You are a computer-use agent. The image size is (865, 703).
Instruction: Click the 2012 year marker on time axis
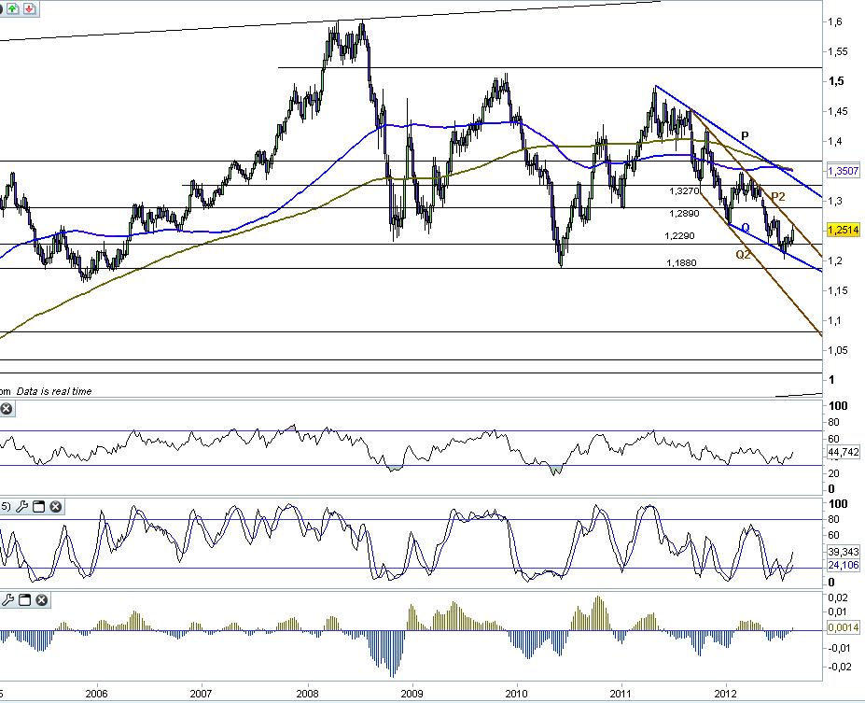(725, 694)
